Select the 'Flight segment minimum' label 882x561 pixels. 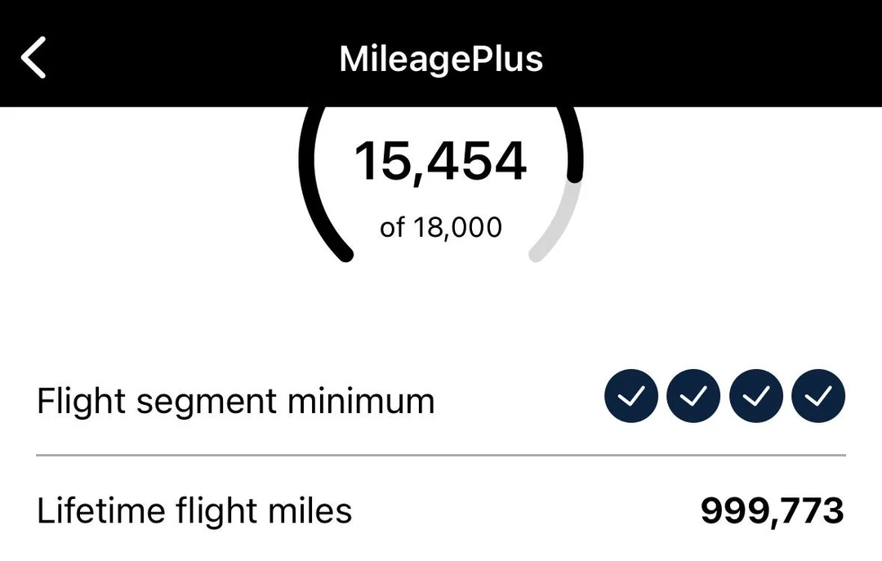pyautogui.click(x=236, y=401)
